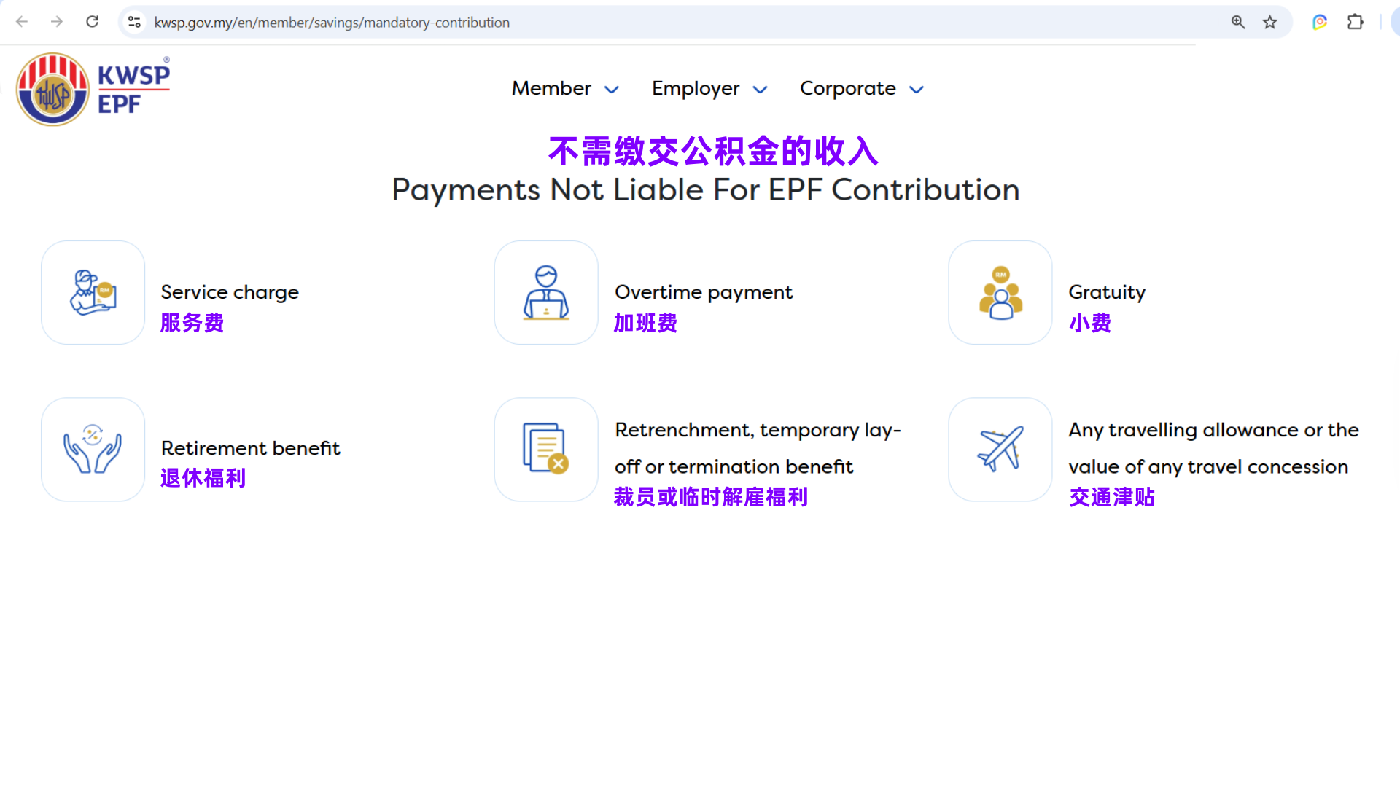1400x787 pixels.
Task: Click the Retrenchment document icon
Action: 546,449
